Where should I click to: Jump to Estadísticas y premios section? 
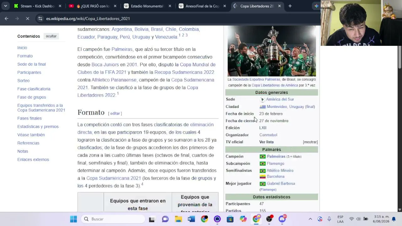(x=38, y=126)
